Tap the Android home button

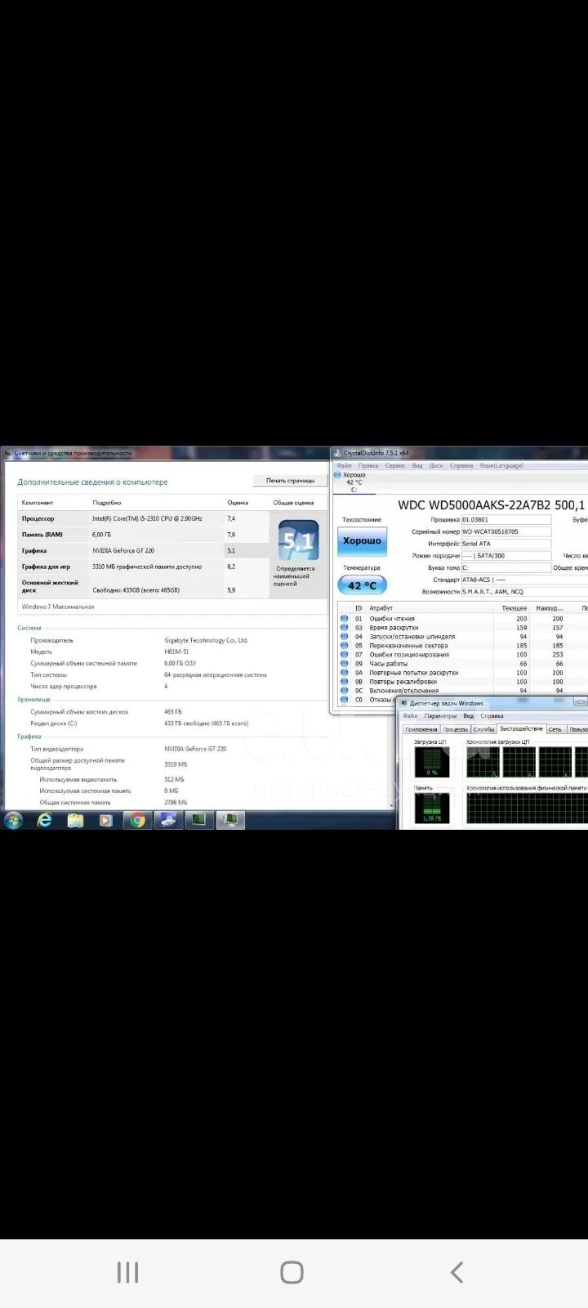click(x=292, y=1272)
